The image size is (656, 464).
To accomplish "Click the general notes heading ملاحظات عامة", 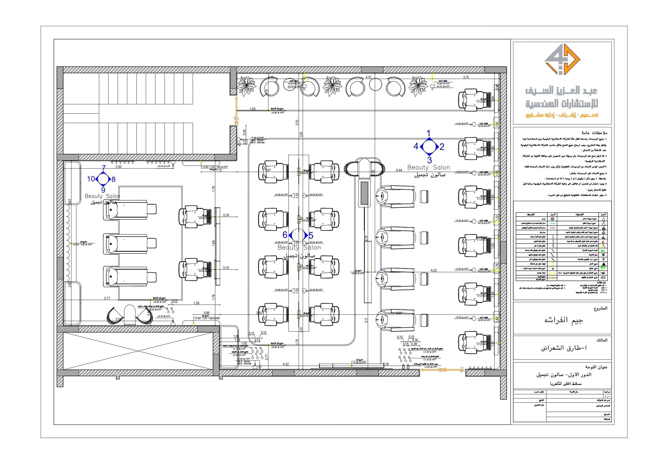I will [594, 133].
